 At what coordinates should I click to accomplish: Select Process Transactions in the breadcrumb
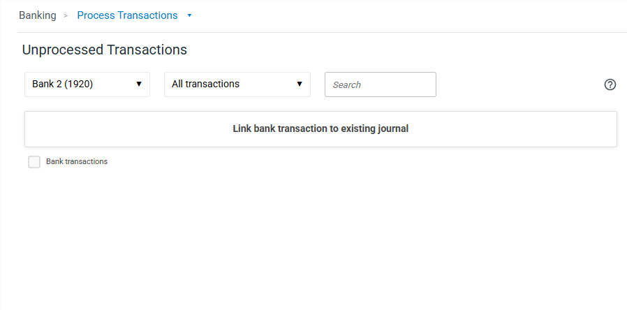coord(127,15)
